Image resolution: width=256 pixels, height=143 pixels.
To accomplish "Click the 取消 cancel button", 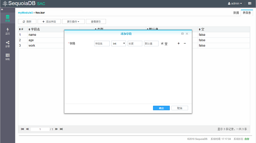I will (x=180, y=108).
